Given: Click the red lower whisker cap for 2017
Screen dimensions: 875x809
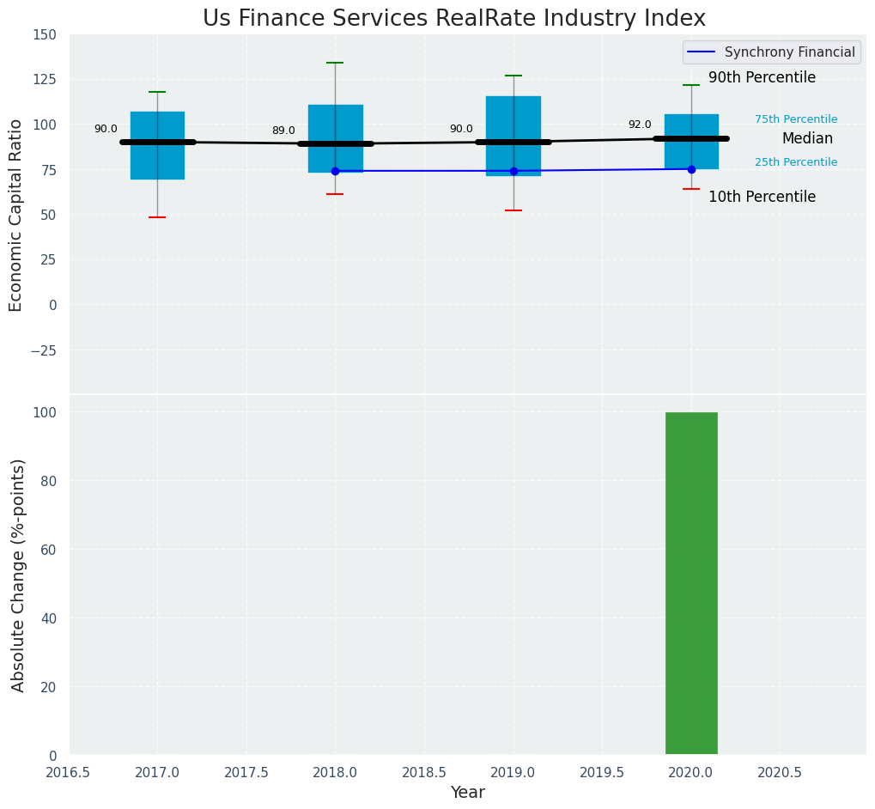Looking at the screenshot, I should 157,217.
